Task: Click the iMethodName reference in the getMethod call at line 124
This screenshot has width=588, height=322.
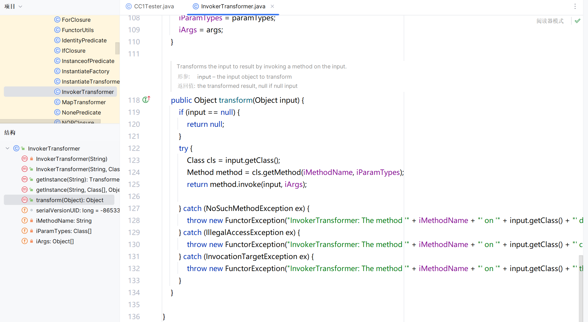Action: pyautogui.click(x=328, y=172)
